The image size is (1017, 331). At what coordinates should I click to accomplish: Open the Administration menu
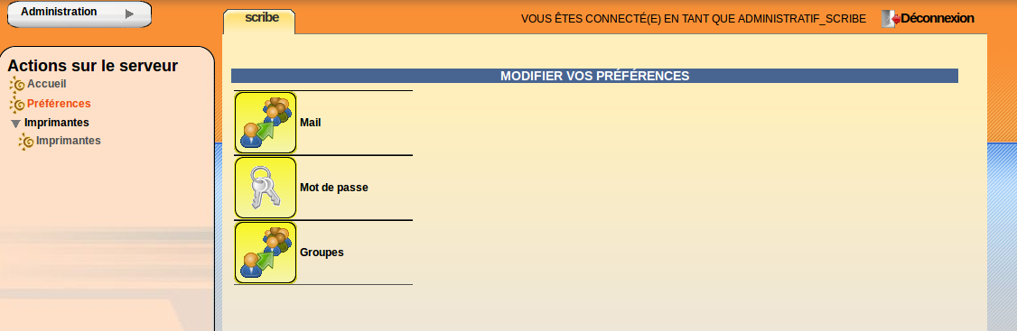tap(79, 14)
